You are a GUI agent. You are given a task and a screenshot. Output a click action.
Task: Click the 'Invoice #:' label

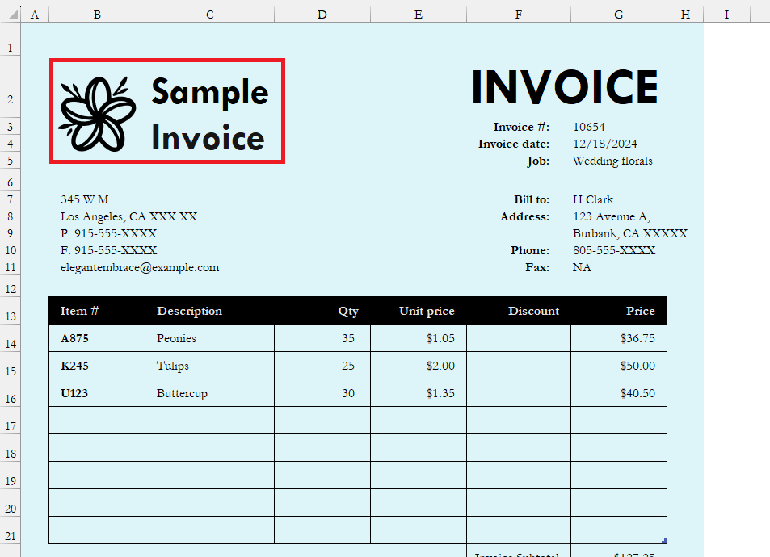point(521,127)
